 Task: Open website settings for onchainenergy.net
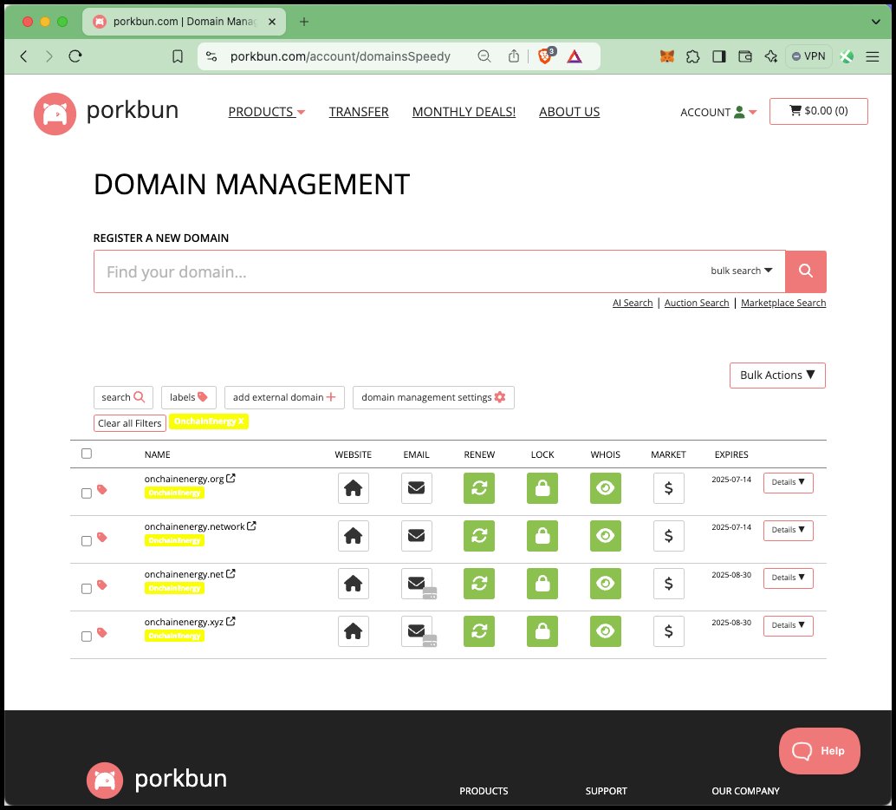[354, 584]
